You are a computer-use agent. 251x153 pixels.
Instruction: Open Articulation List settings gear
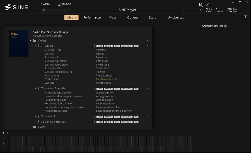click(x=226, y=26)
